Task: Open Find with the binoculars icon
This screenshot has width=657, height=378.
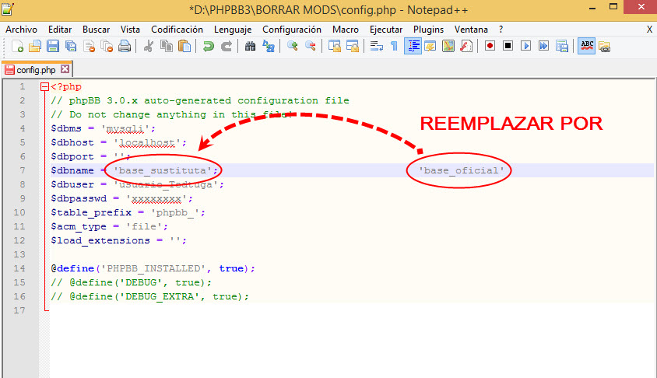Action: click(250, 47)
